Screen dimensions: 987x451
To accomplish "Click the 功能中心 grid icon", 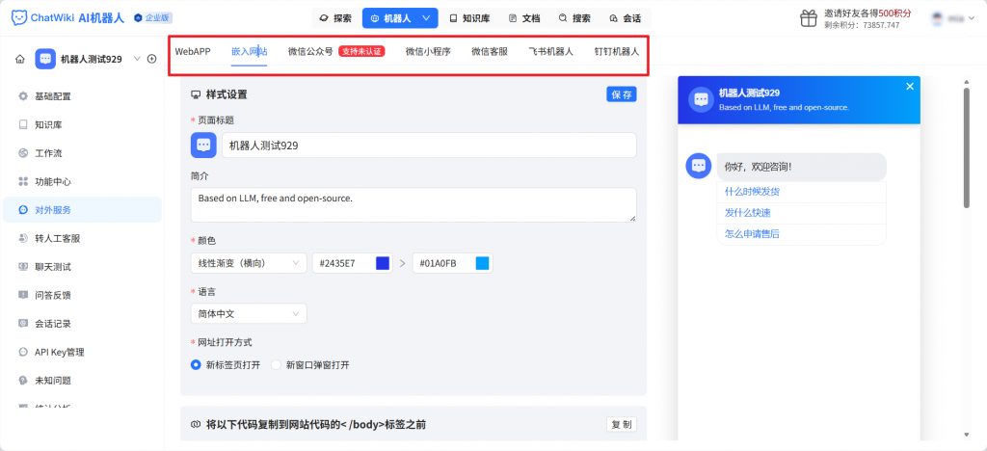I will 23,182.
